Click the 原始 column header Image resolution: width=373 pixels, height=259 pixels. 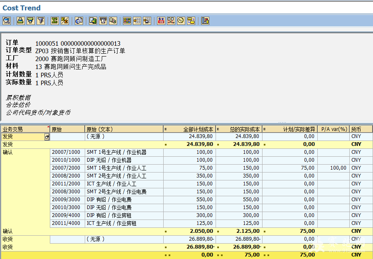tap(67, 129)
